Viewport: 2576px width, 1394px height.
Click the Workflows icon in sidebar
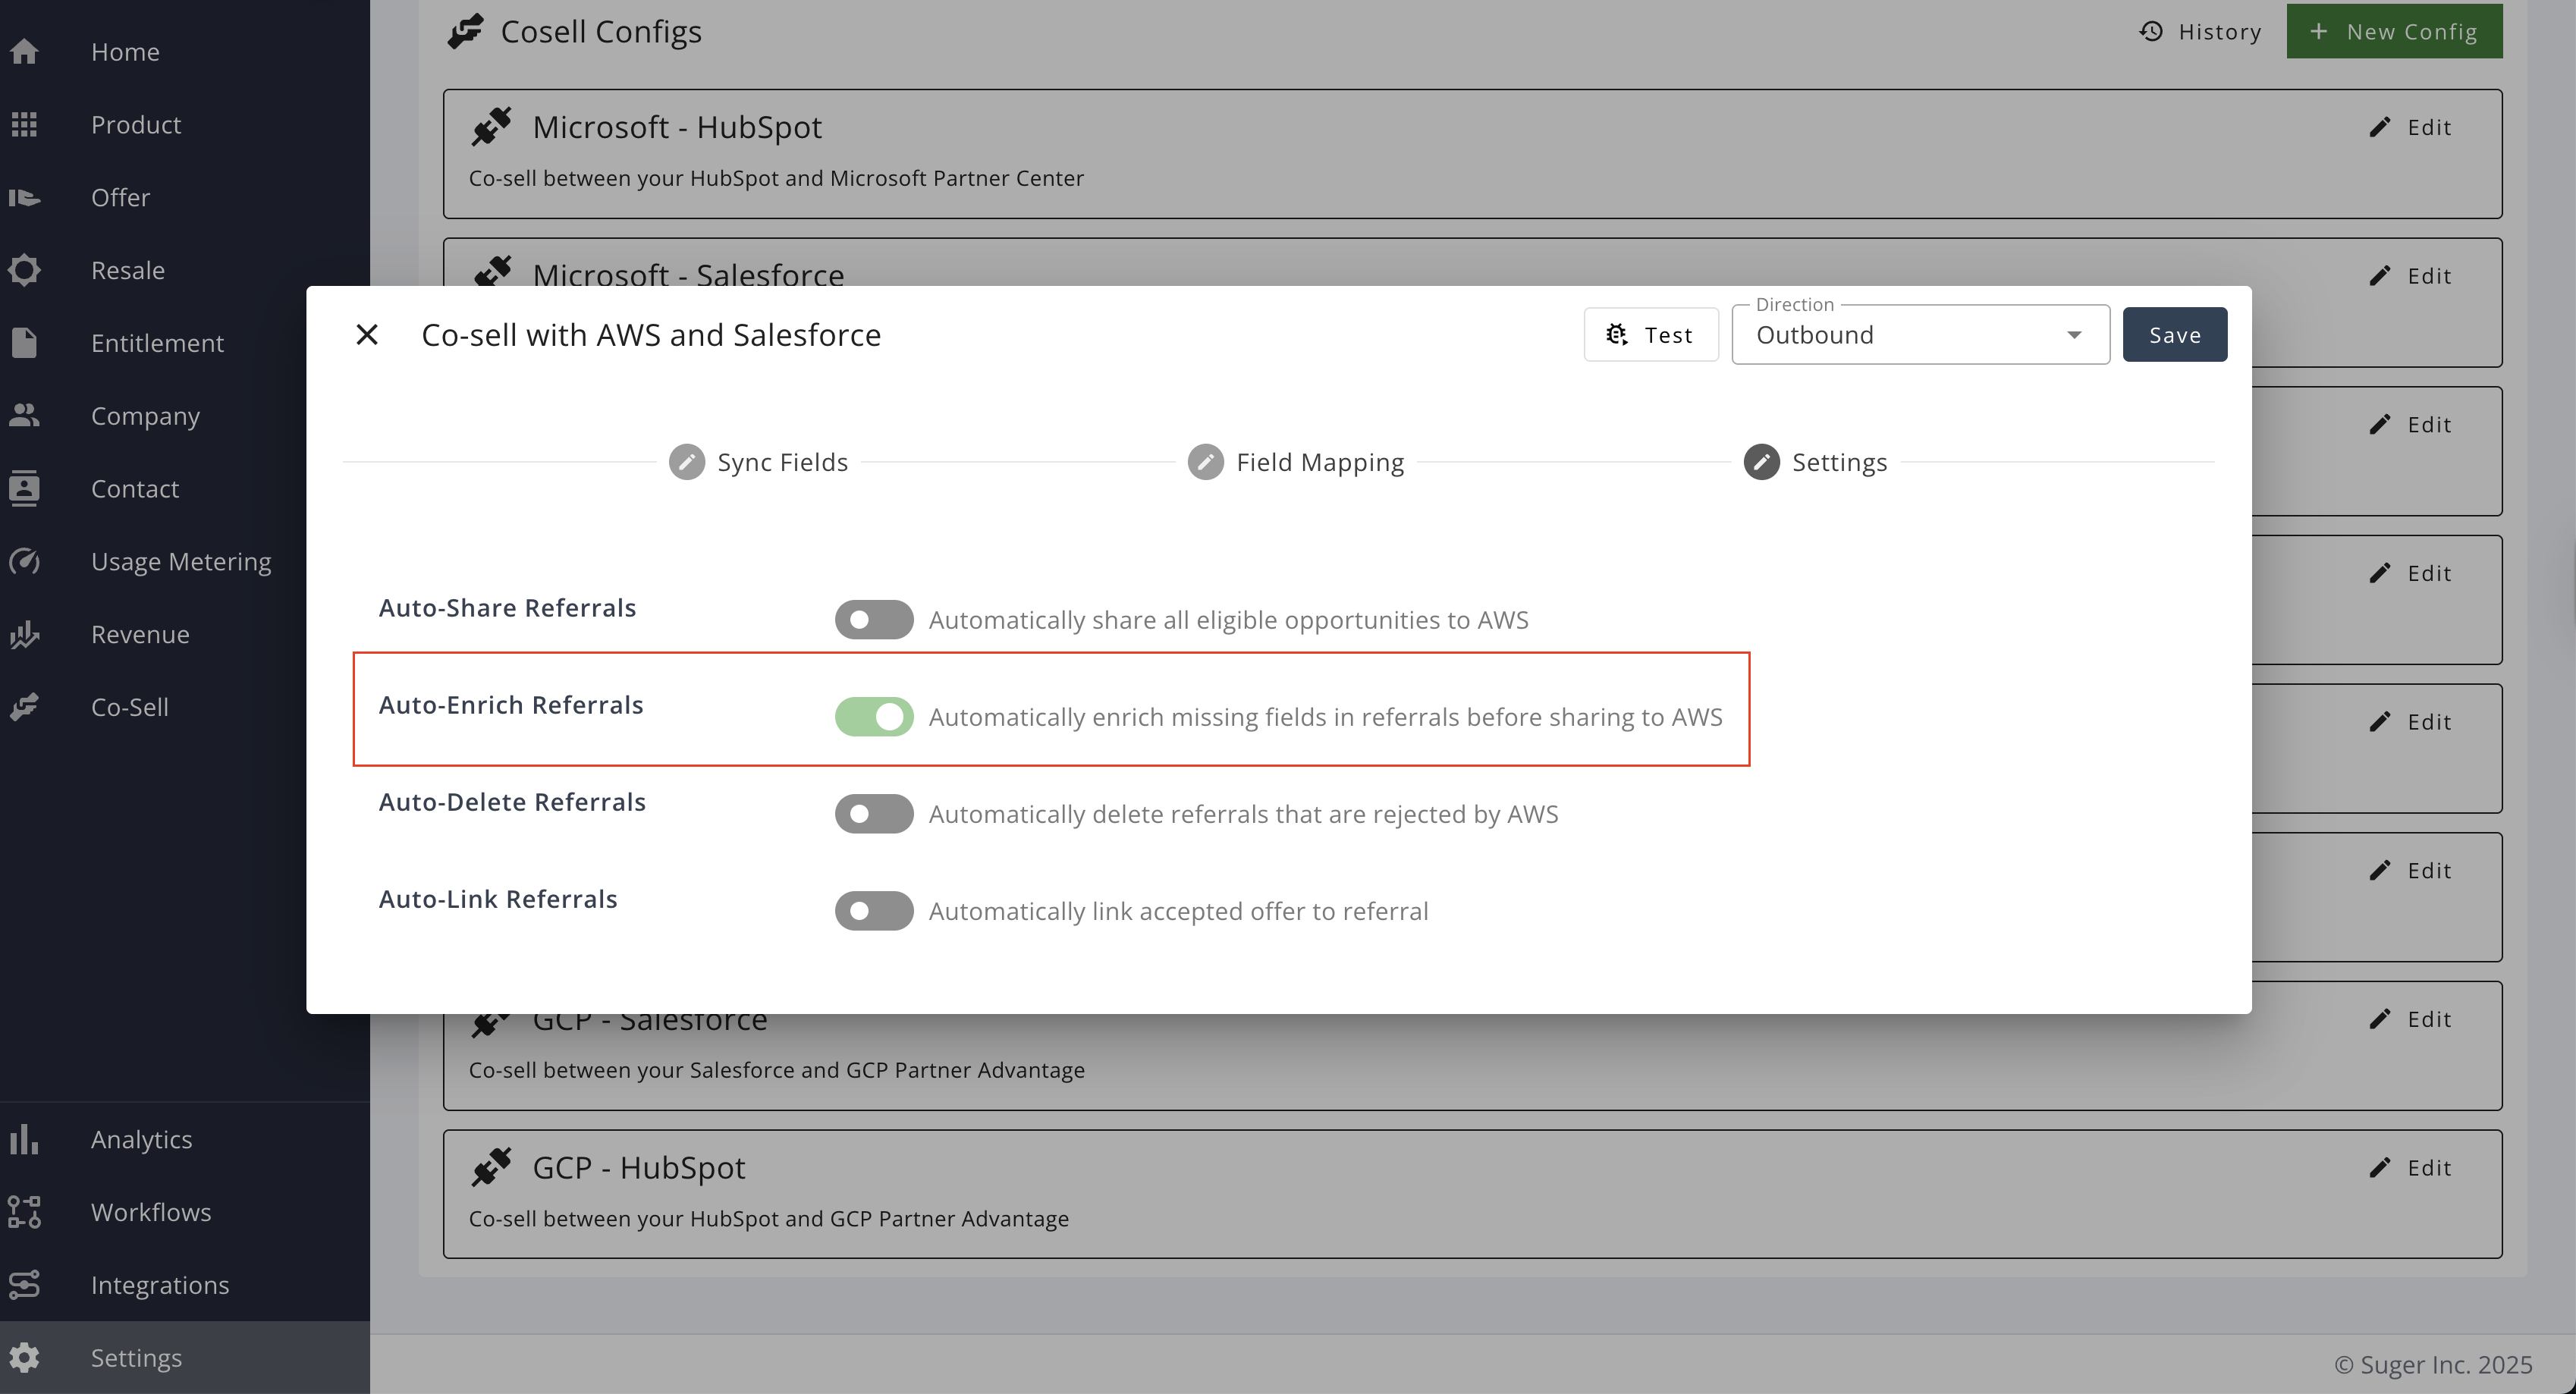[24, 1212]
